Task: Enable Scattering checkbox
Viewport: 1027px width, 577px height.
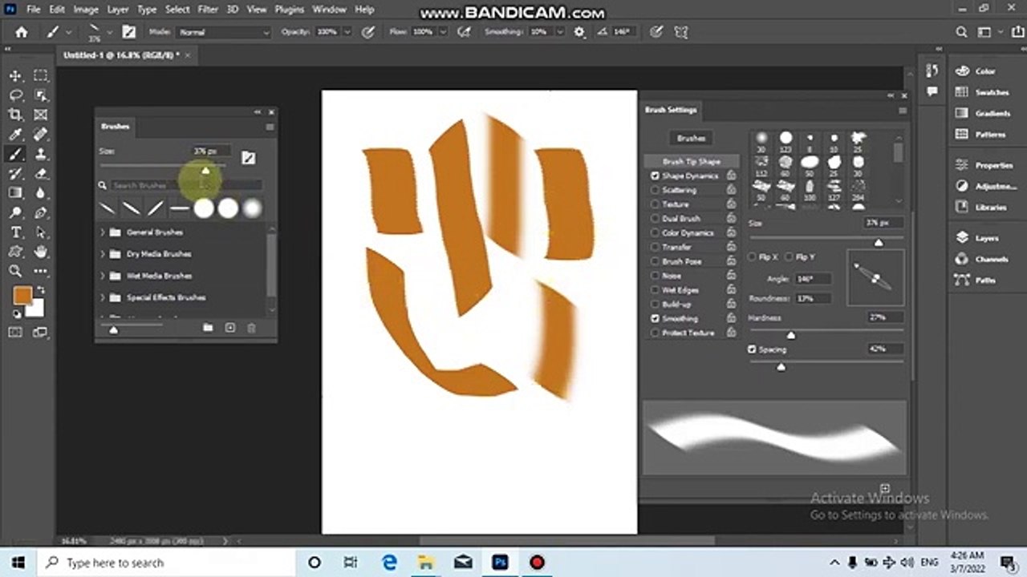Action: pyautogui.click(x=655, y=190)
